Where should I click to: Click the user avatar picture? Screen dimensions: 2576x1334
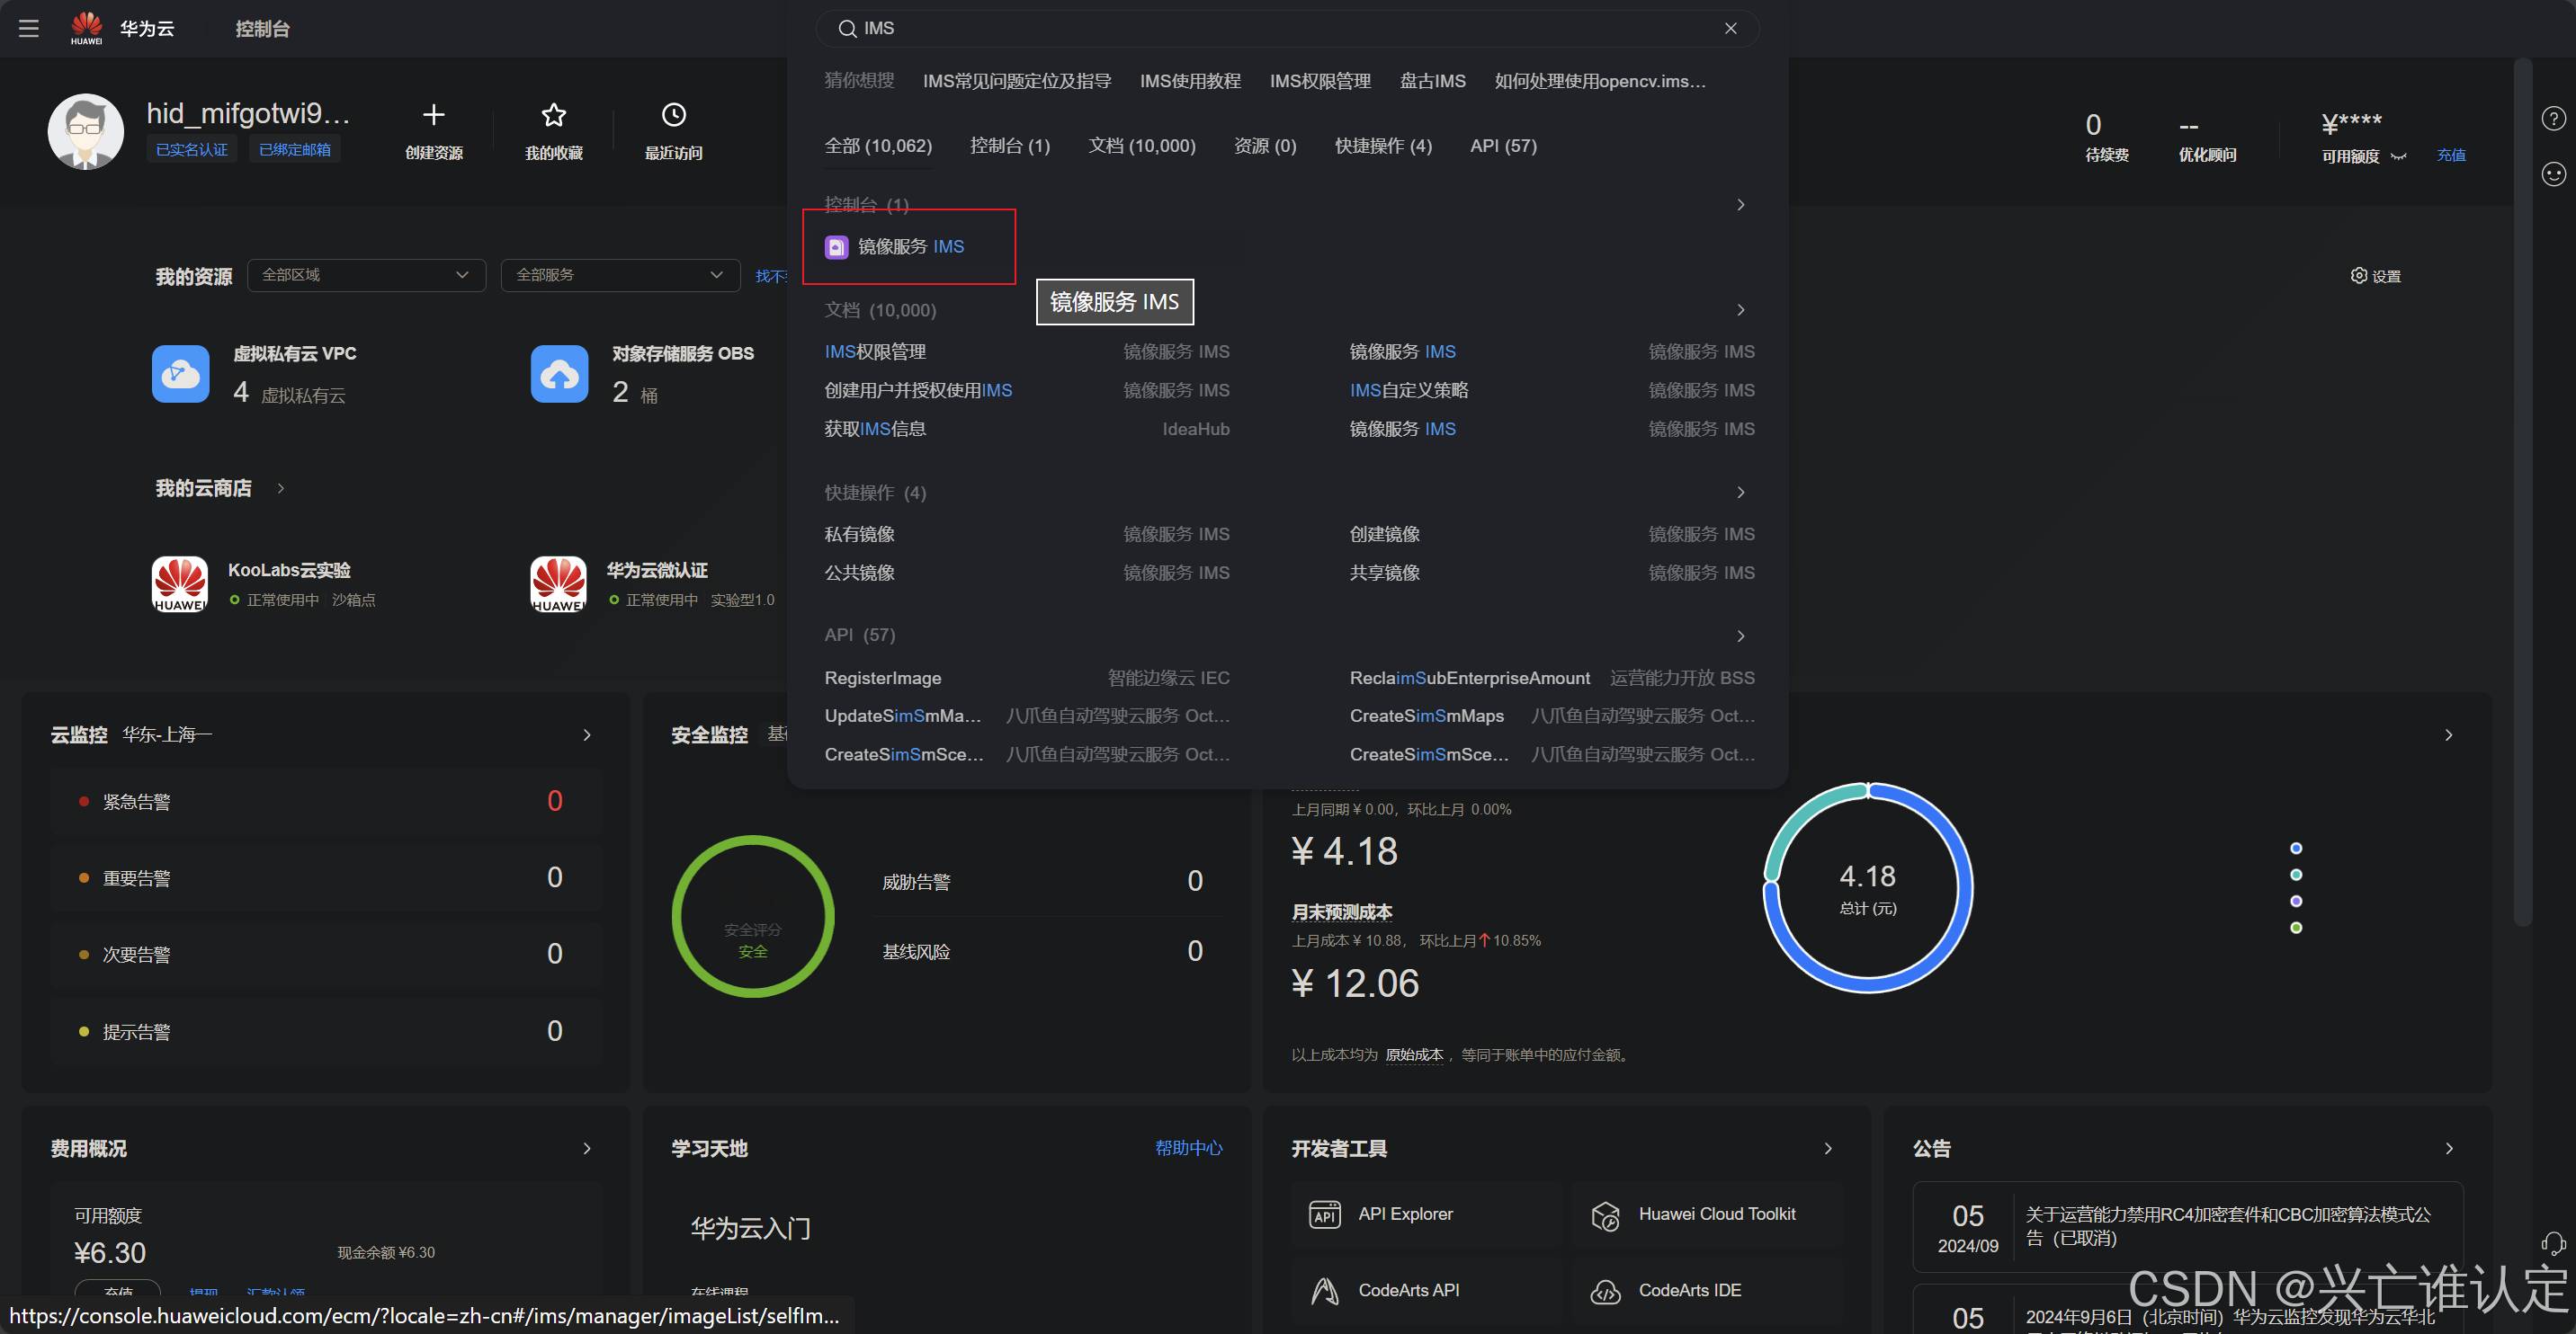point(86,132)
